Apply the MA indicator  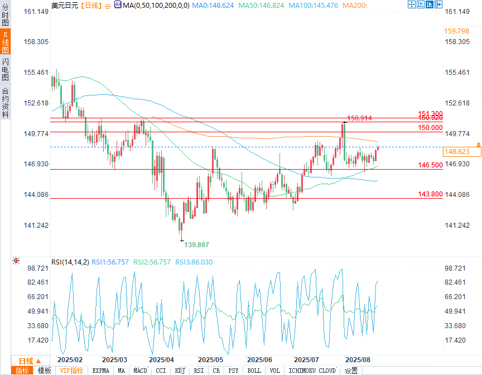coord(122,371)
